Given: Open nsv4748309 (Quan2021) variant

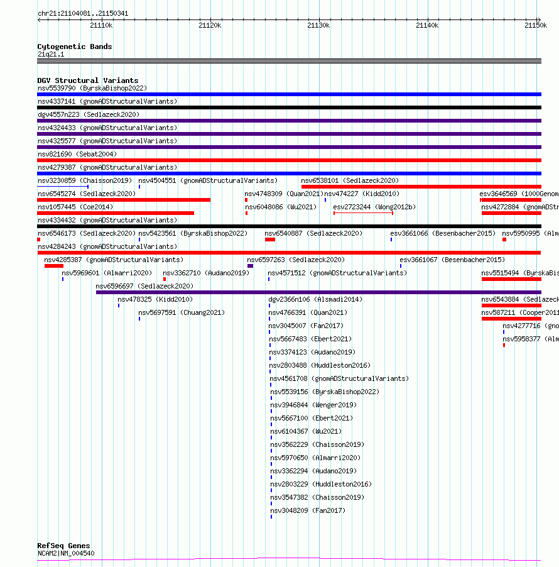Looking at the screenshot, I should point(284,194).
